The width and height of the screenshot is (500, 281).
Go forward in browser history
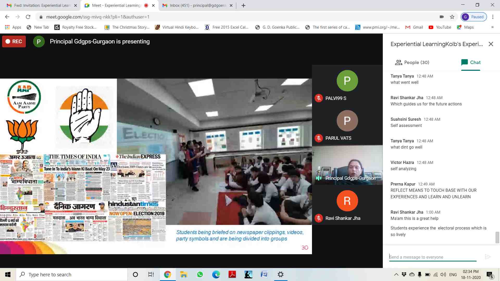point(17,17)
